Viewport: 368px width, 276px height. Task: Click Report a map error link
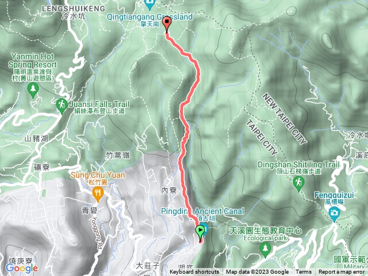pyautogui.click(x=341, y=272)
